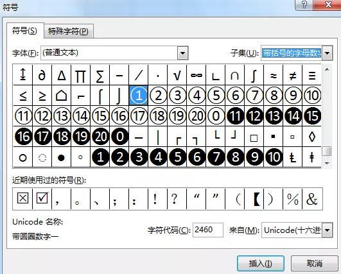
Task: Click the 插入 insert button
Action: tap(261, 263)
